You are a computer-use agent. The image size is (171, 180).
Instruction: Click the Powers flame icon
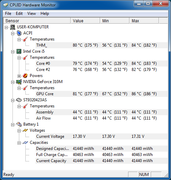tap(25, 76)
